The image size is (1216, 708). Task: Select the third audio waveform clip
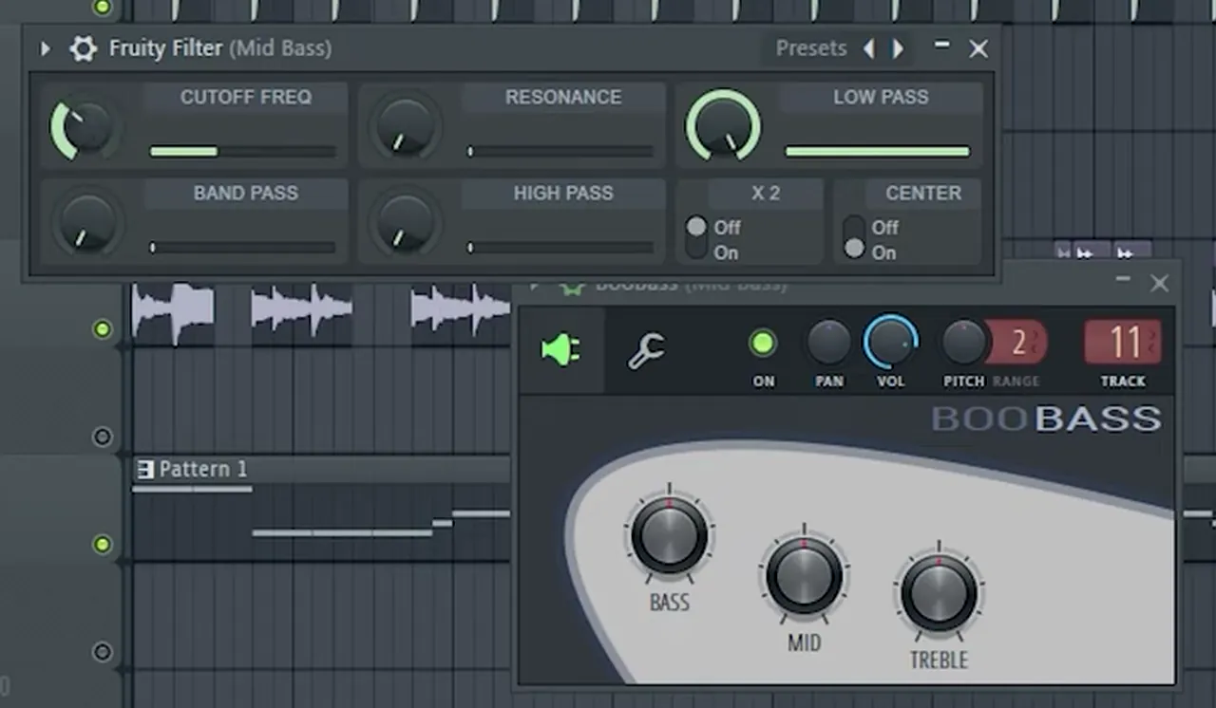coord(461,313)
